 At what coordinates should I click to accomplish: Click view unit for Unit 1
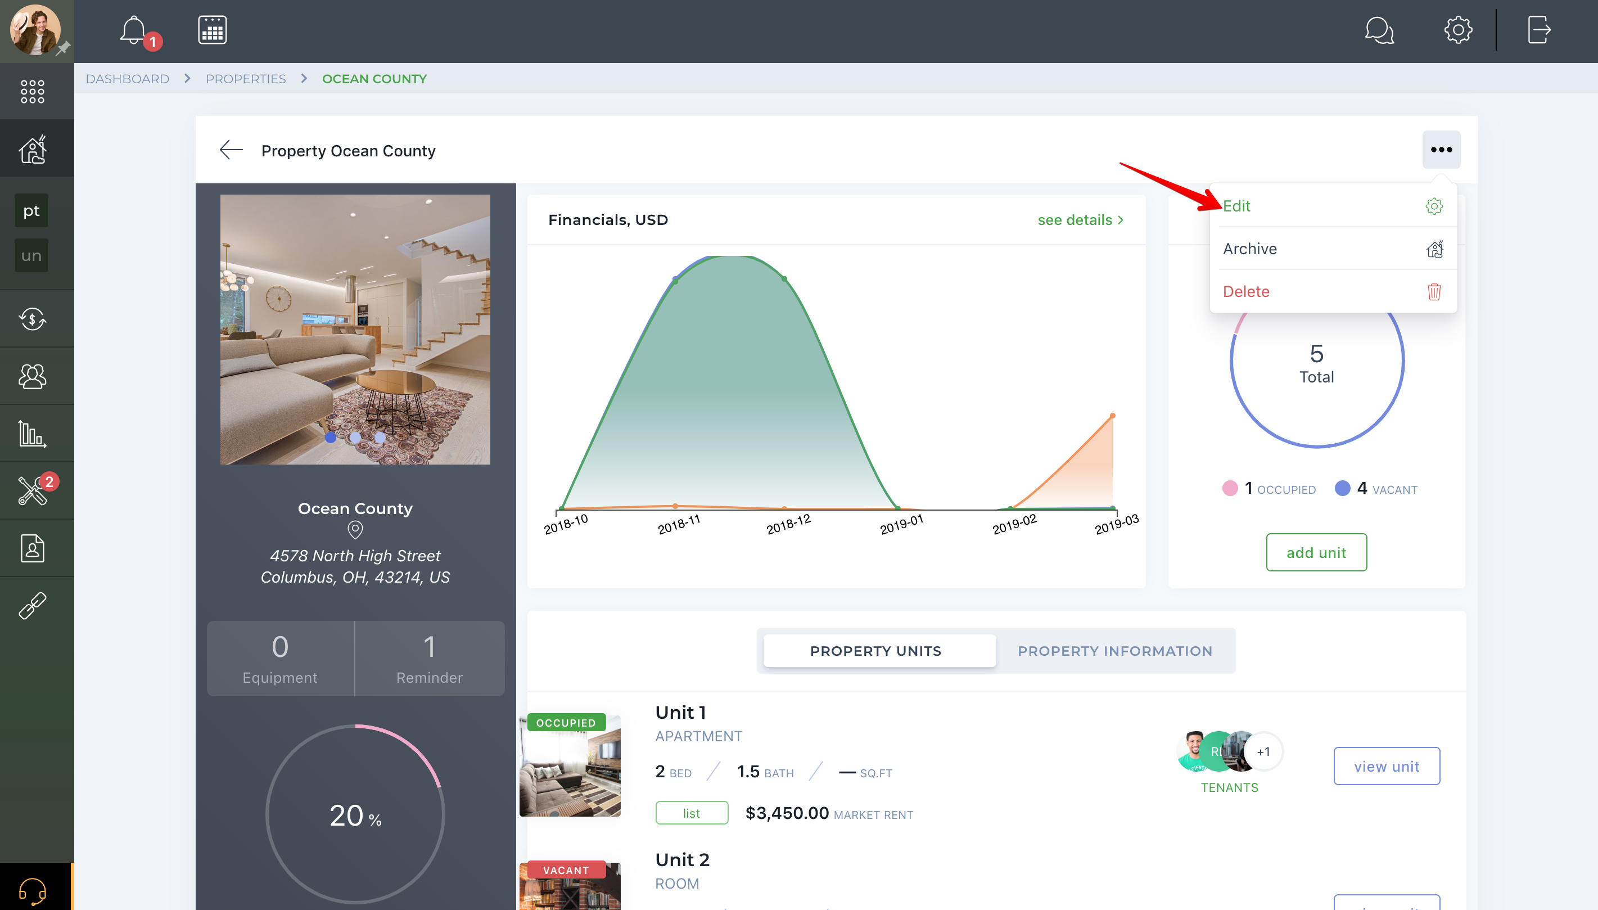pyautogui.click(x=1386, y=766)
